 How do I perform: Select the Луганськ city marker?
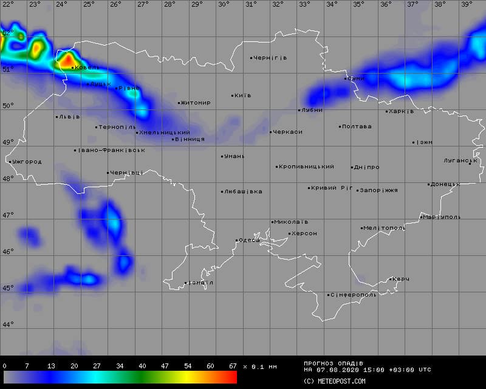[x=470, y=163]
